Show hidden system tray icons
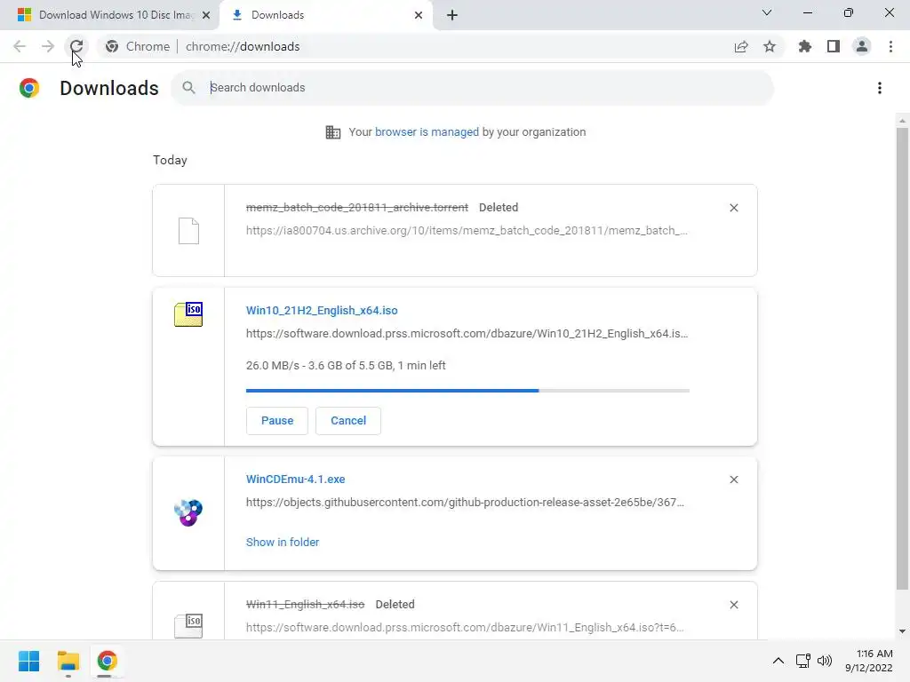 click(778, 661)
